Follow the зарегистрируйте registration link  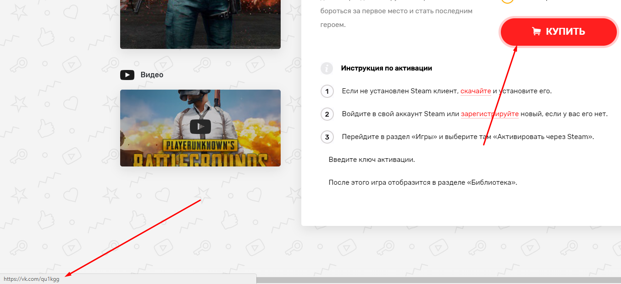click(490, 114)
